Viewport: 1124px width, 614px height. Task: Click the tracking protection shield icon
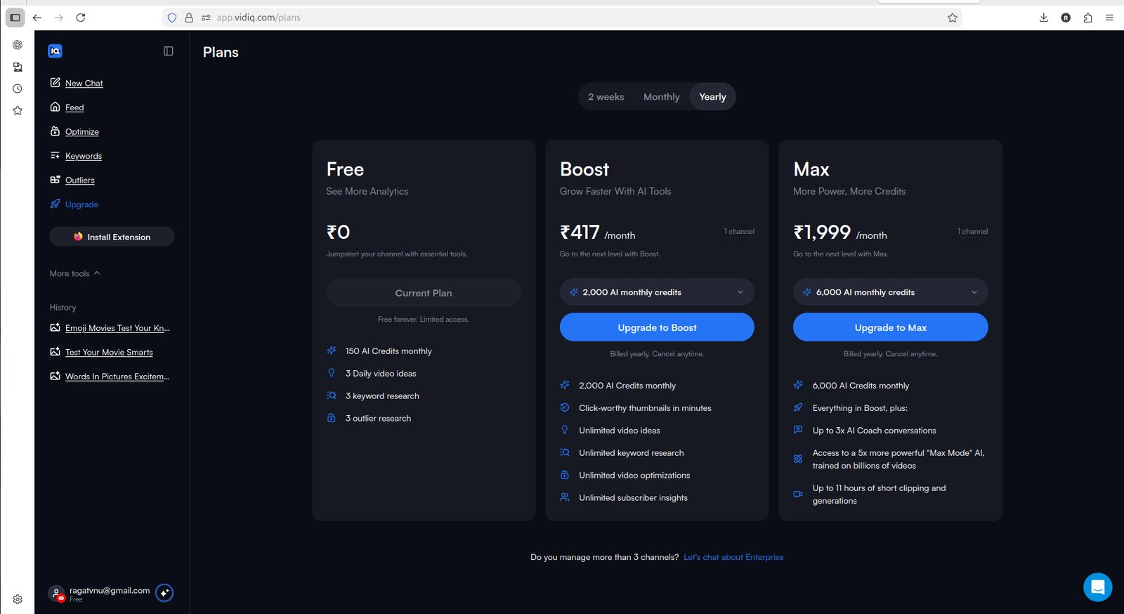pos(172,18)
